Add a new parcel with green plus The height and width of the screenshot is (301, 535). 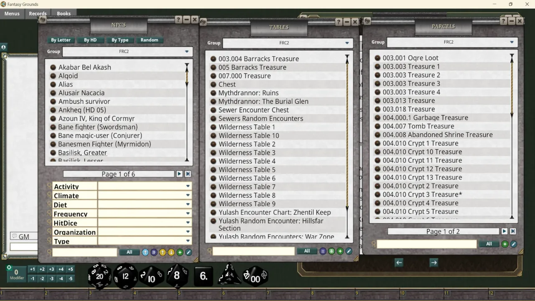[x=505, y=244]
